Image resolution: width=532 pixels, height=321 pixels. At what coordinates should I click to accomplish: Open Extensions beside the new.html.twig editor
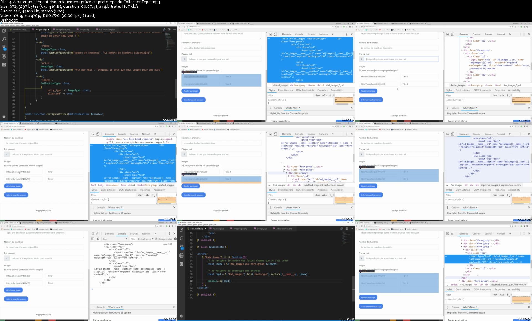[x=181, y=264]
